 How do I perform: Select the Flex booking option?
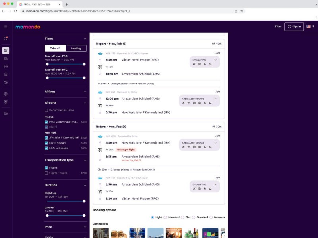(182, 217)
